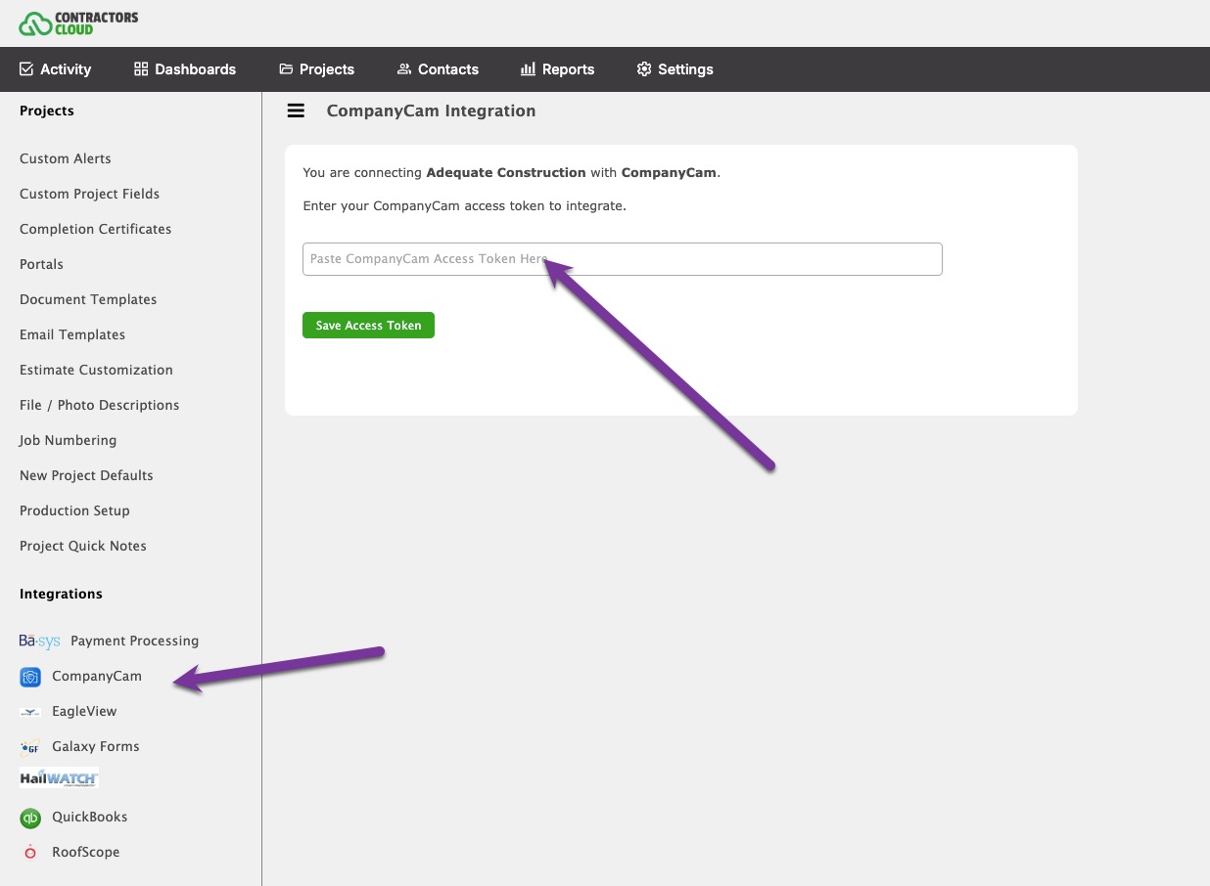Click the Projects folder icon
Viewport: 1210px width, 886px height.
286,69
